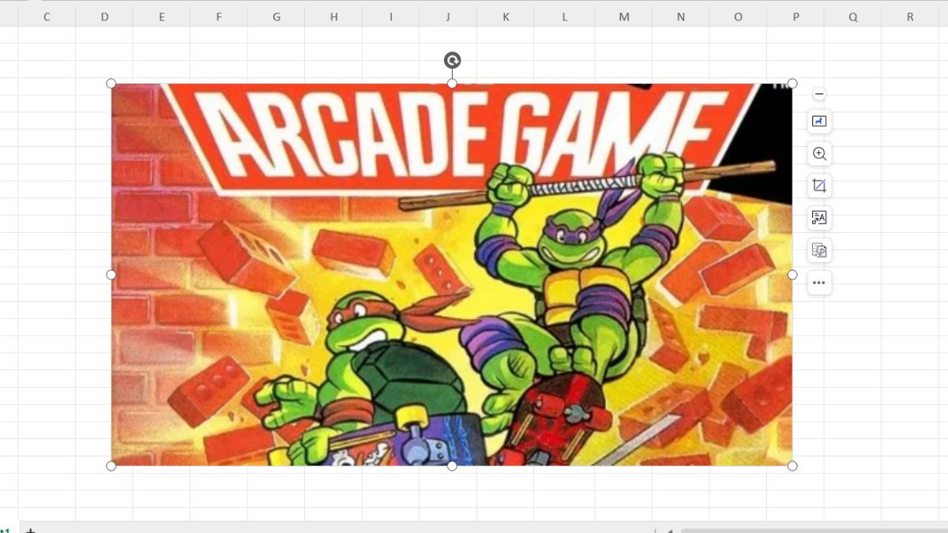Click the bottom-middle edge handle of image
Screen dimensions: 948x533
pyautogui.click(x=452, y=466)
